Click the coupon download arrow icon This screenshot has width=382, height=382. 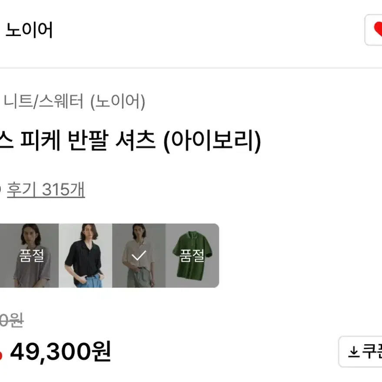[353, 352]
